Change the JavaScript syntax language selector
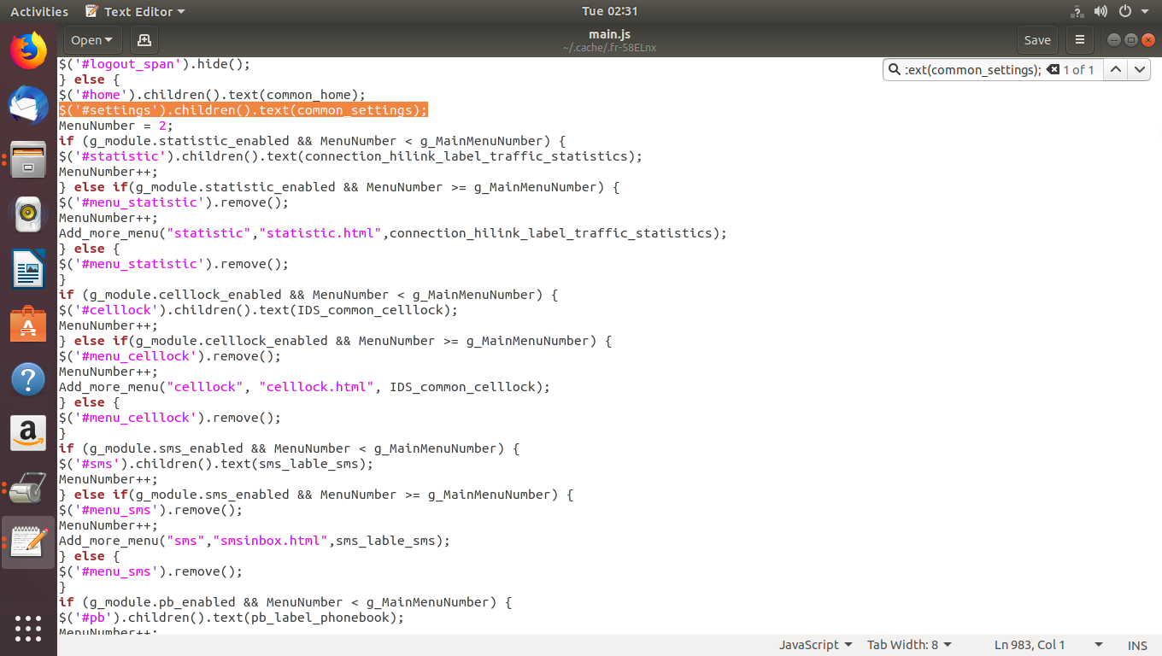Viewport: 1162px width, 656px height. pos(816,645)
